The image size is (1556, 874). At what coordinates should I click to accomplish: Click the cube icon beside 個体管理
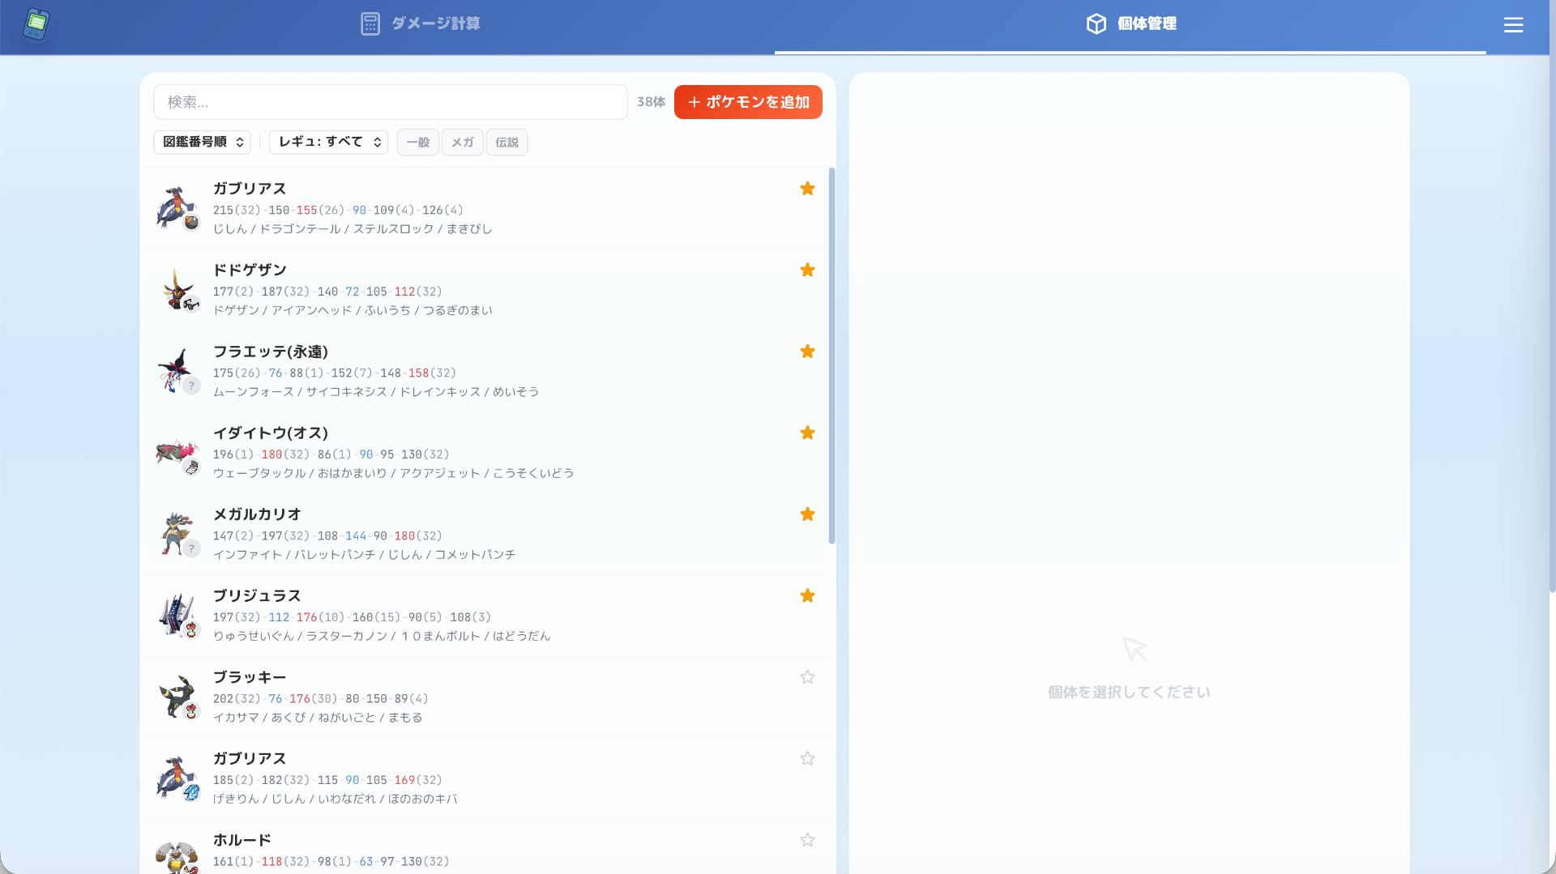[1096, 23]
